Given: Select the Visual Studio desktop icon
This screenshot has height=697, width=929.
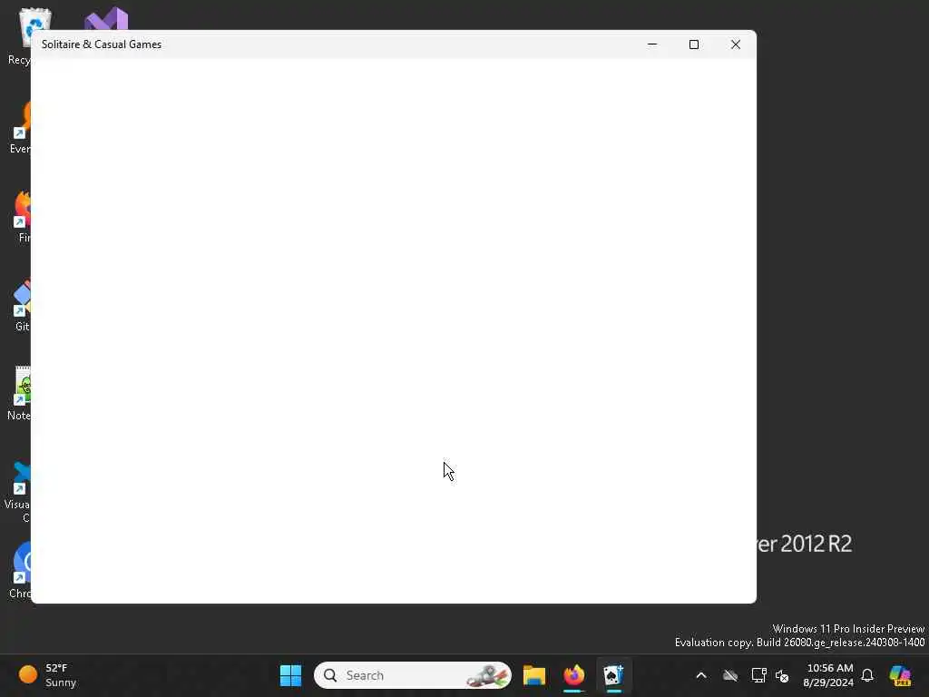Looking at the screenshot, I should 107,20.
